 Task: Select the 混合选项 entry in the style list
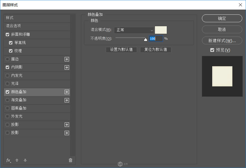pyautogui.click(x=16, y=26)
